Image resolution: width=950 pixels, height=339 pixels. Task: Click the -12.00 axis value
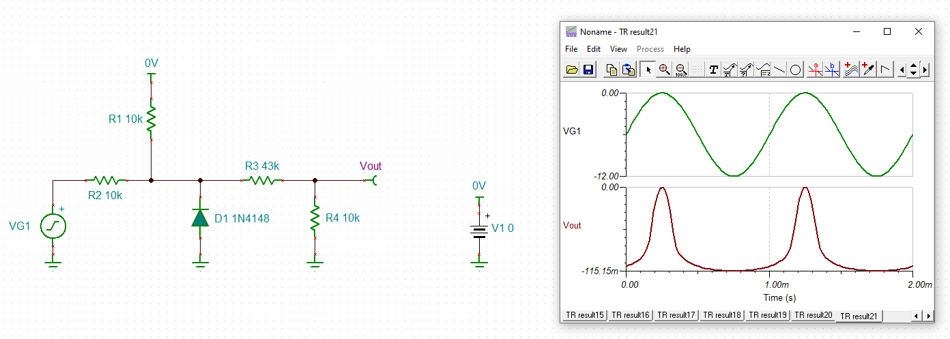coord(606,176)
